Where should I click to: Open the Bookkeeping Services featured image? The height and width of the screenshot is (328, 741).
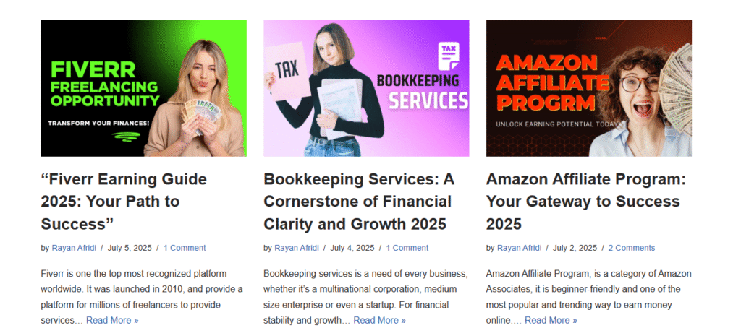click(366, 88)
